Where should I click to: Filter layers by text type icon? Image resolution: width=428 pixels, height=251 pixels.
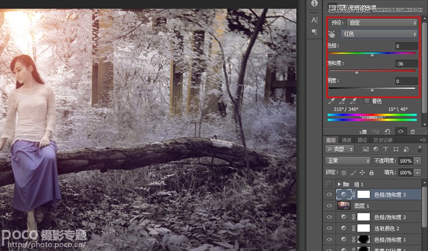point(387,149)
